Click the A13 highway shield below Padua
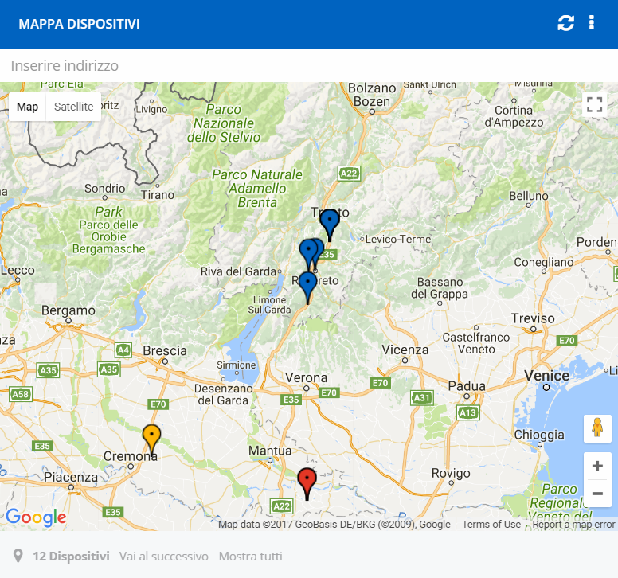This screenshot has width=618, height=578. [x=467, y=413]
